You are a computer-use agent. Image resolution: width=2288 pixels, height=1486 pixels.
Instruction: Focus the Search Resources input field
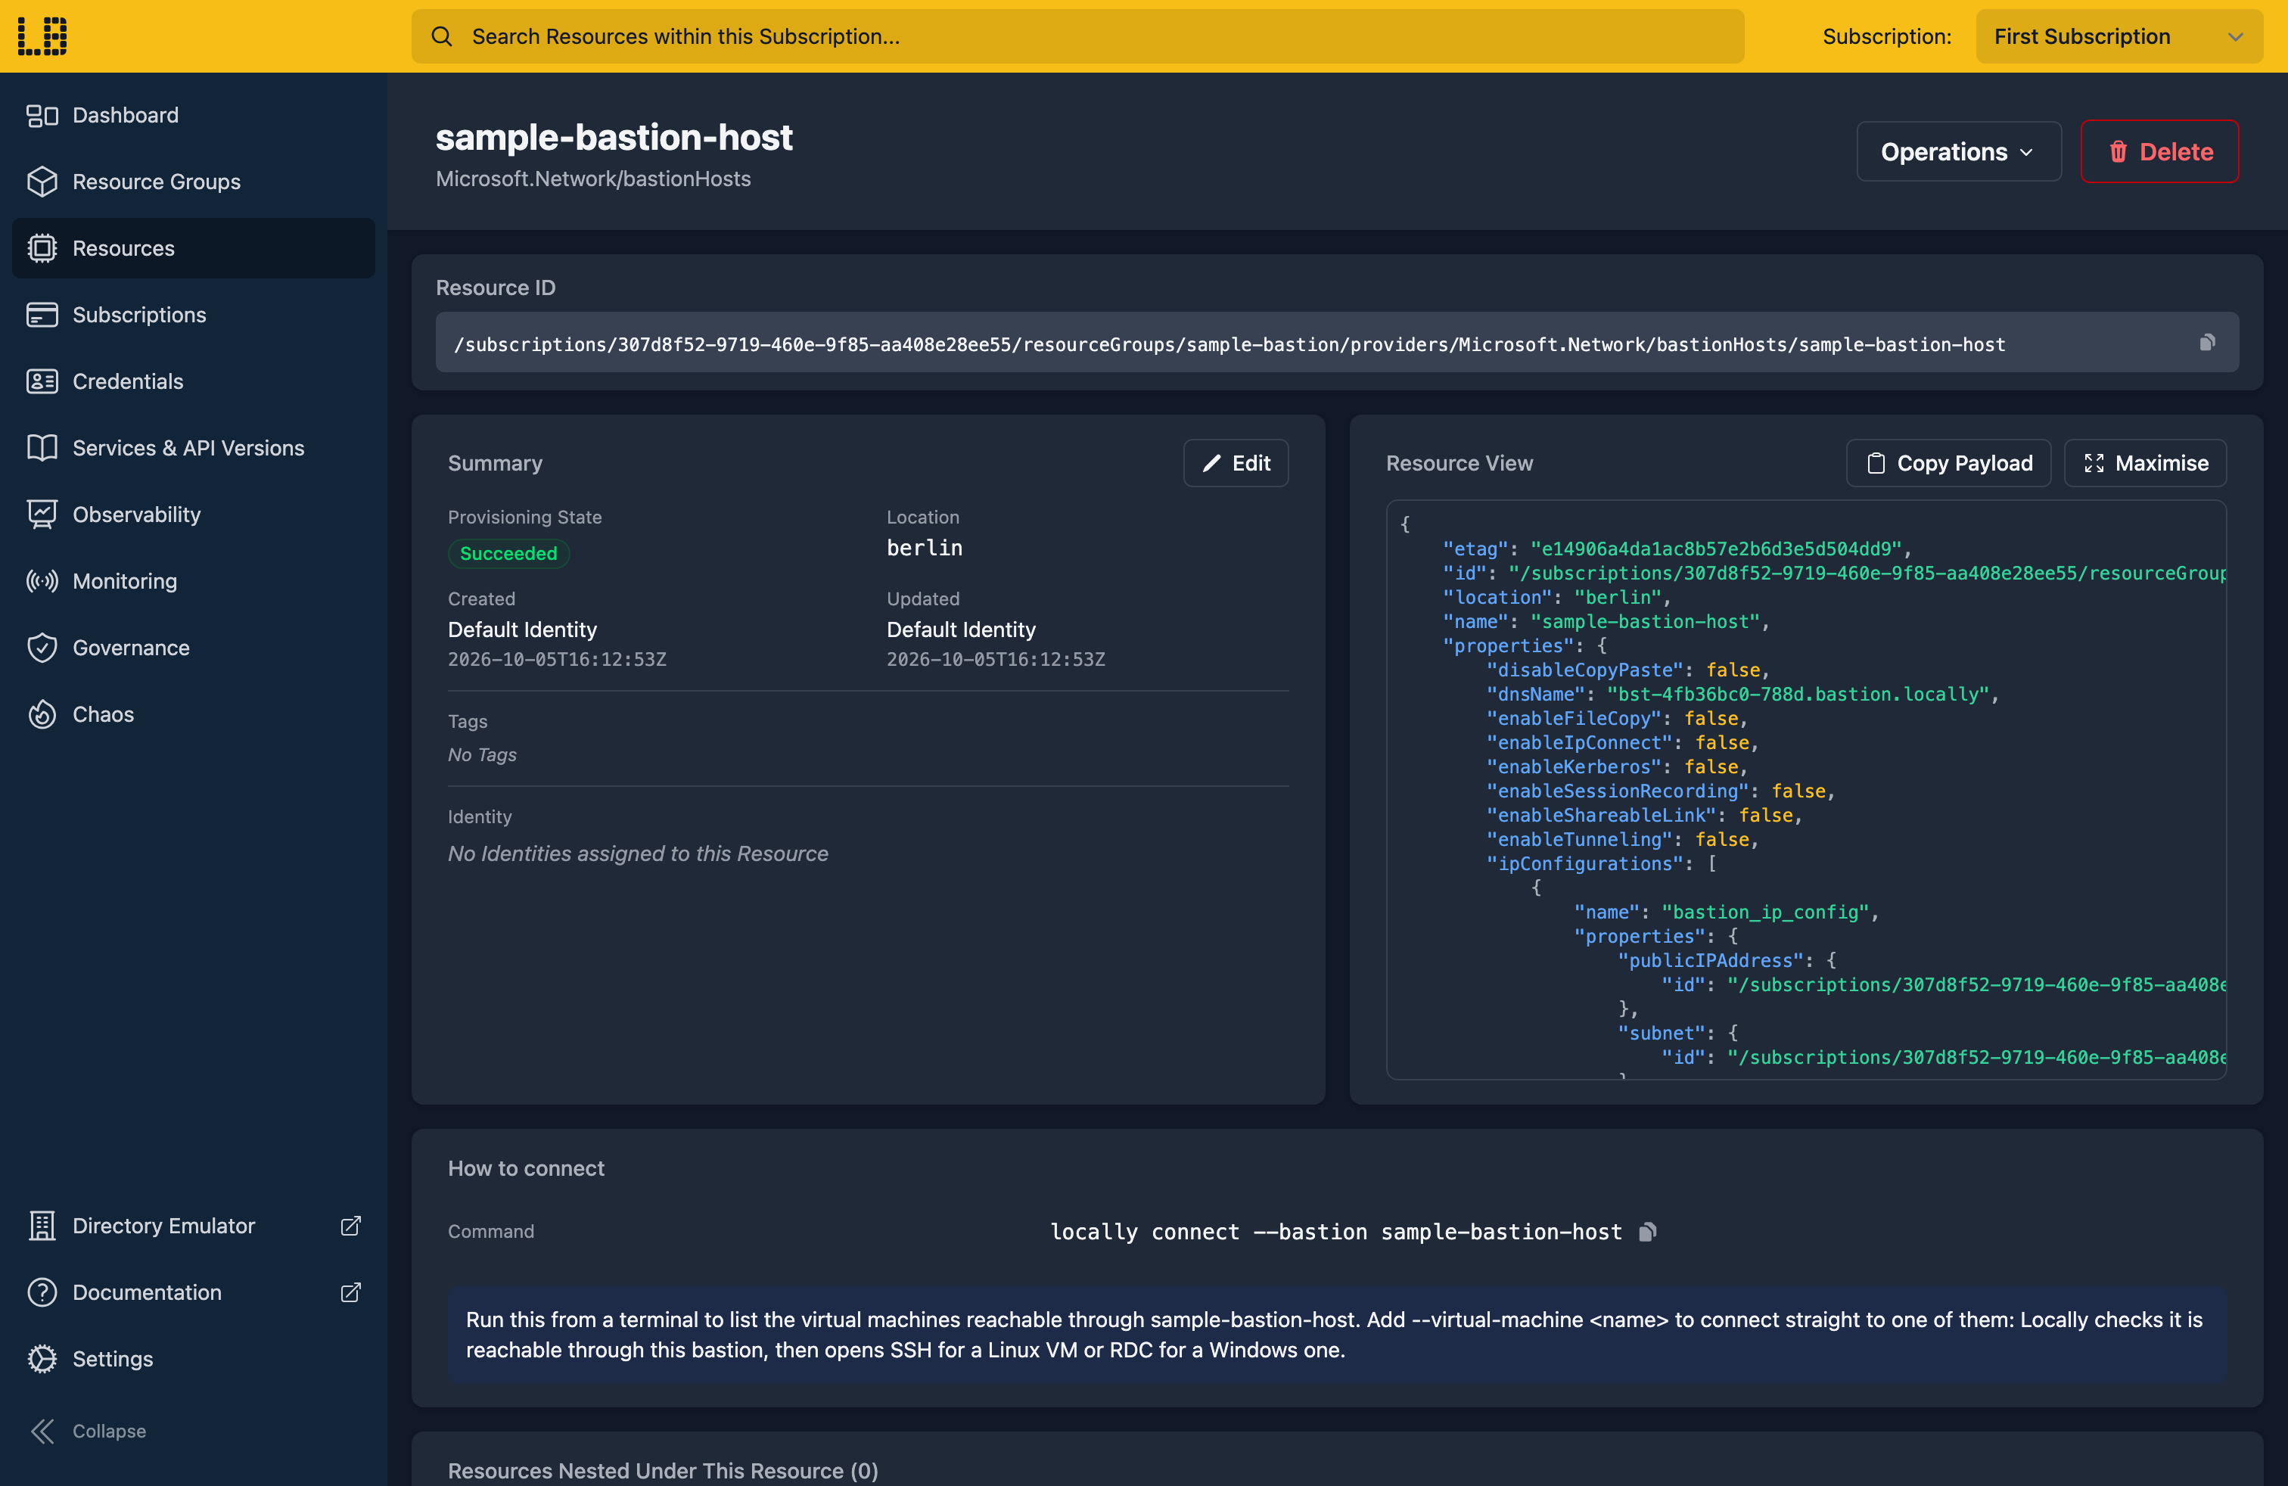[1077, 36]
